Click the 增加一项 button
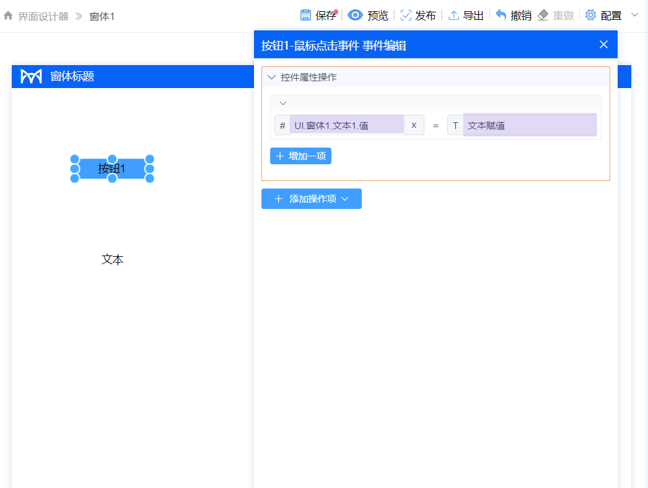The height and width of the screenshot is (488, 648). [x=300, y=156]
